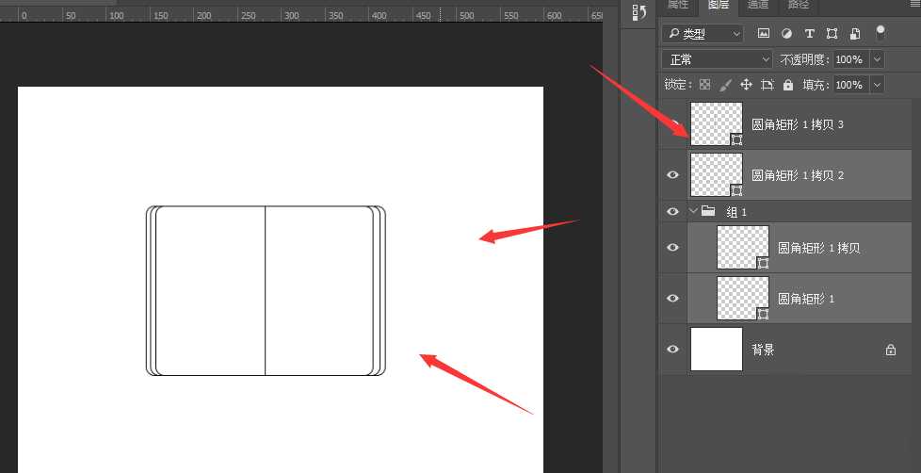921x473 pixels.
Task: Filter layers by shape icon
Action: 832,34
